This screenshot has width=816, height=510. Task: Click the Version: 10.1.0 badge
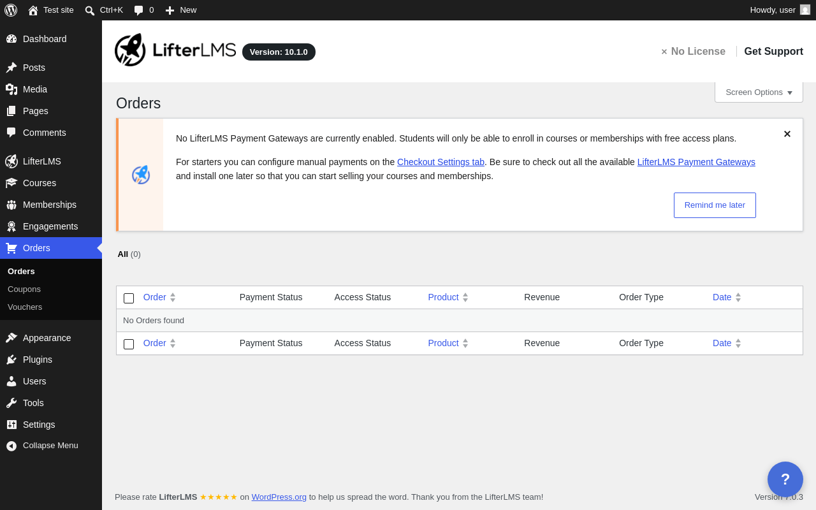click(279, 52)
